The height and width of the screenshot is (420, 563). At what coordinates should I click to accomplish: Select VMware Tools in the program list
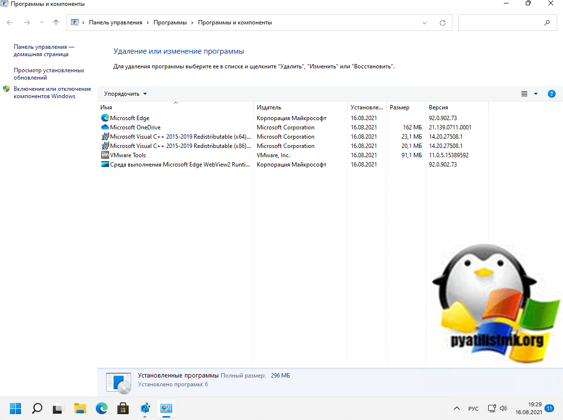(x=128, y=155)
